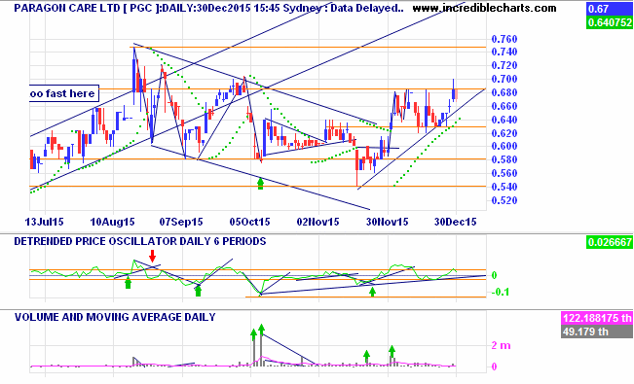Click the Detrended Price Oscillator panel title

click(140, 241)
